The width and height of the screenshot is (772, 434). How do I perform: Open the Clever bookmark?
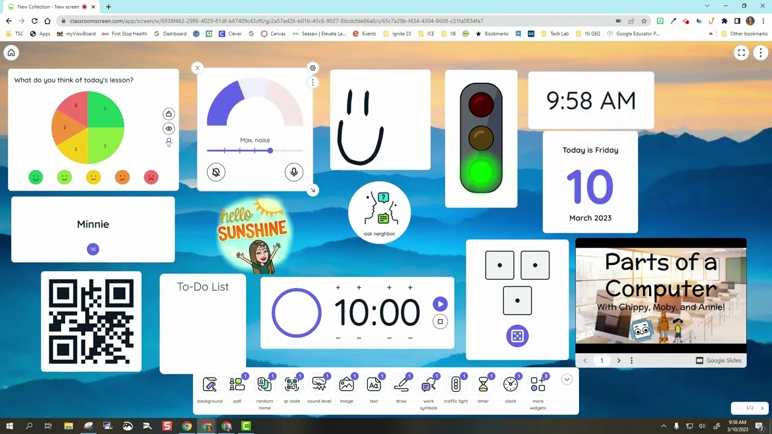click(x=230, y=34)
